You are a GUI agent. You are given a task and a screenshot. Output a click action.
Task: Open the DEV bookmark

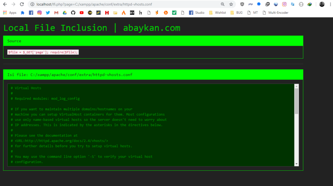[132, 13]
